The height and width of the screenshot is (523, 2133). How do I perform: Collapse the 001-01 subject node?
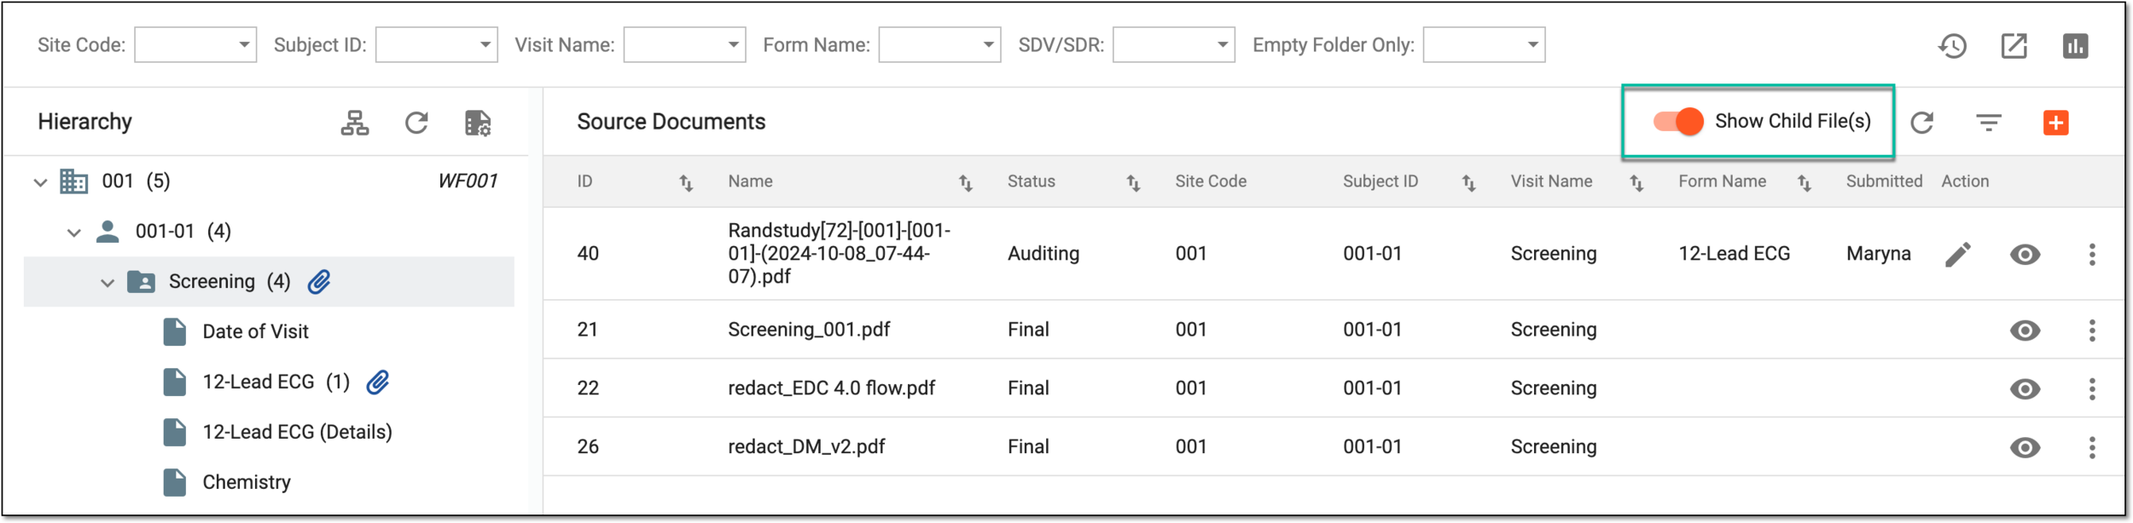pos(74,232)
